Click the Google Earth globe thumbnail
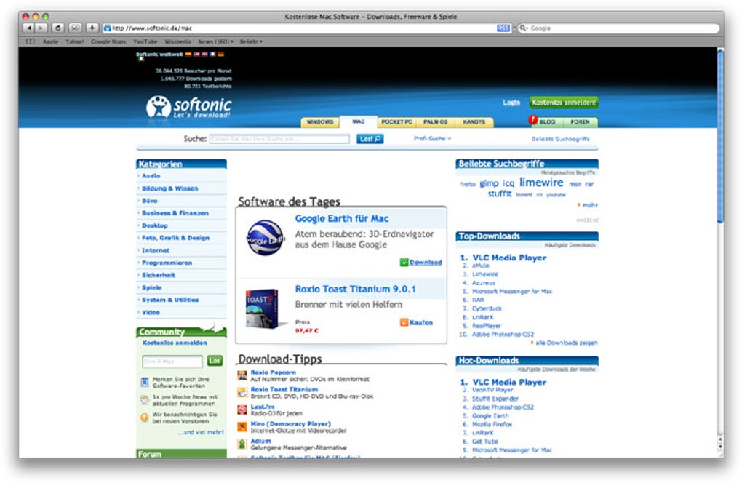The width and height of the screenshot is (742, 483). tap(266, 238)
